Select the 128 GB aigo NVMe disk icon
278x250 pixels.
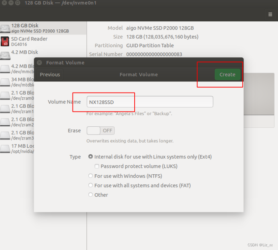tap(5, 28)
